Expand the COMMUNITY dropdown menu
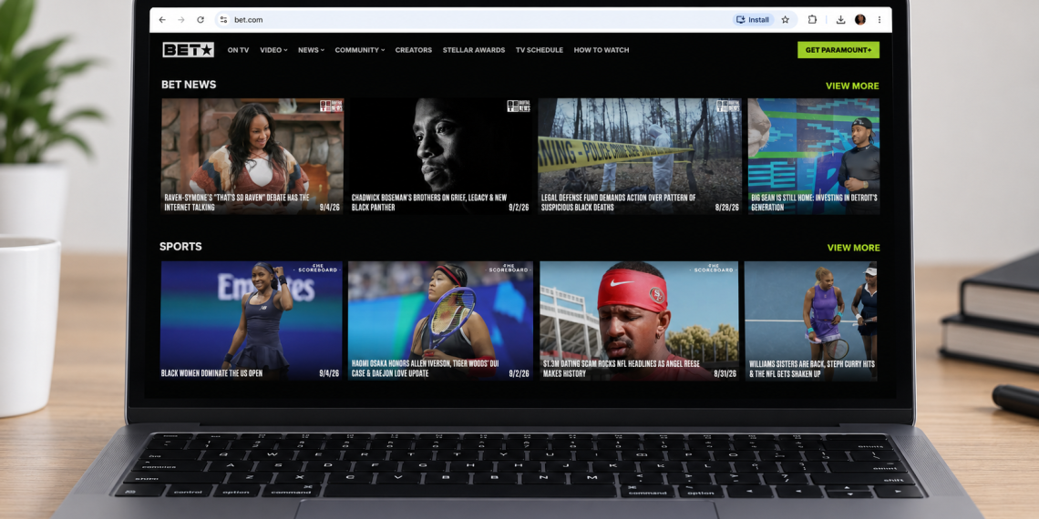The image size is (1039, 519). (x=360, y=50)
